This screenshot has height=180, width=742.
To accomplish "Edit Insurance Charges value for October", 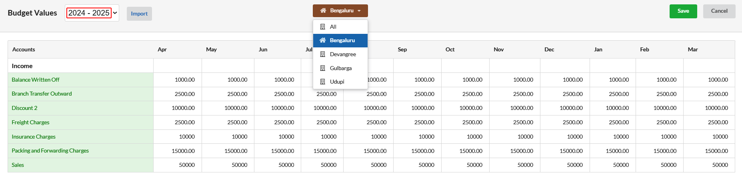I will [x=465, y=137].
